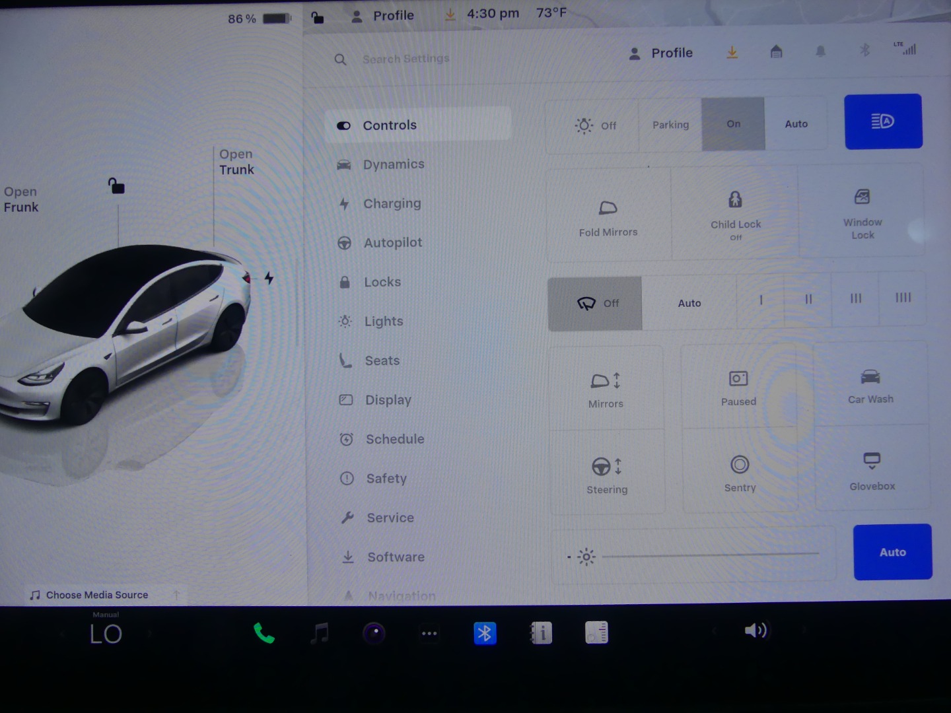The width and height of the screenshot is (951, 713).
Task: Open the owner's manual info icon
Action: point(541,634)
